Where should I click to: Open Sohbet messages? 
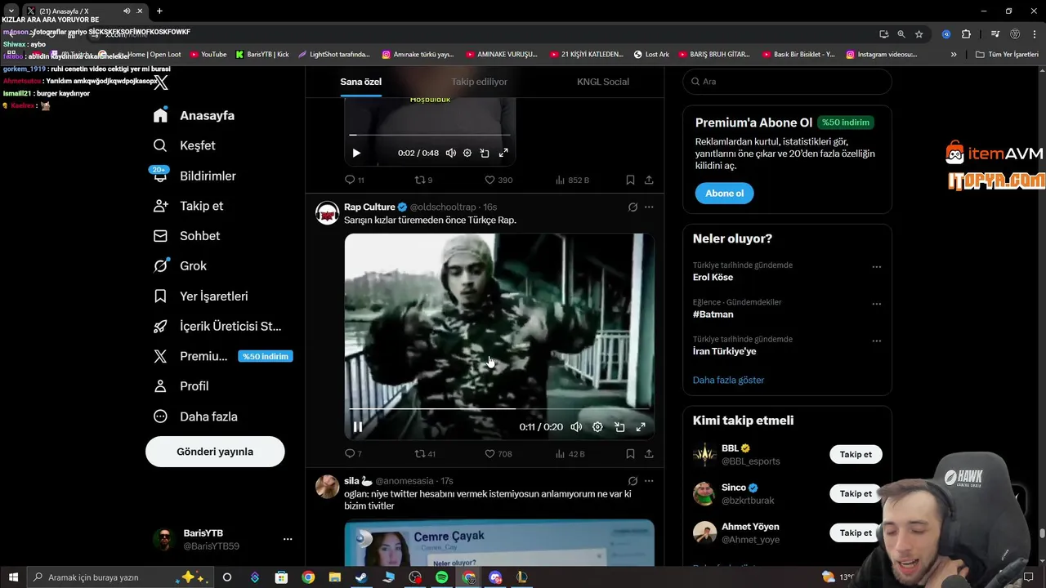tap(186, 236)
